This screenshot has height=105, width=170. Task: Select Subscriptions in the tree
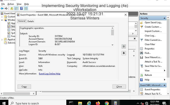[x=10, y=43]
